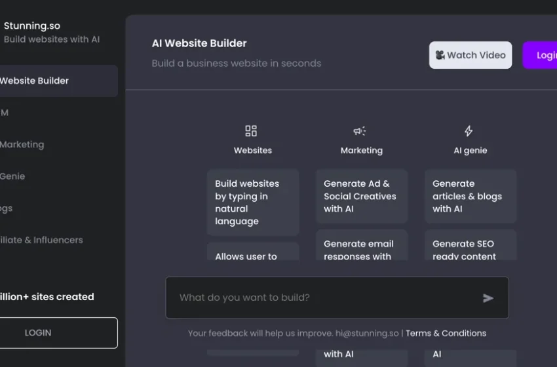
Task: Click the purple Login button in header
Action: (540, 55)
